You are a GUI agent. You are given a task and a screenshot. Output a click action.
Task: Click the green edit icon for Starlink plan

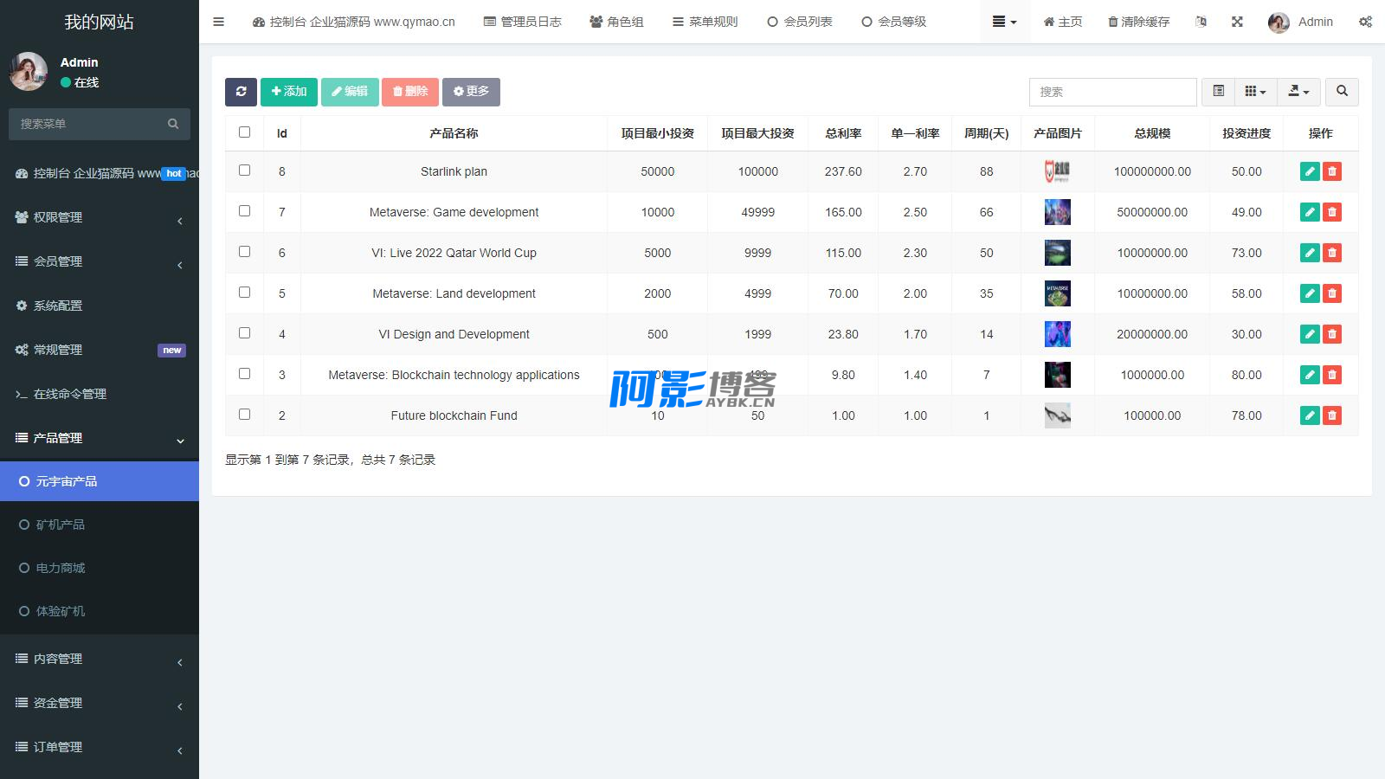click(1310, 171)
